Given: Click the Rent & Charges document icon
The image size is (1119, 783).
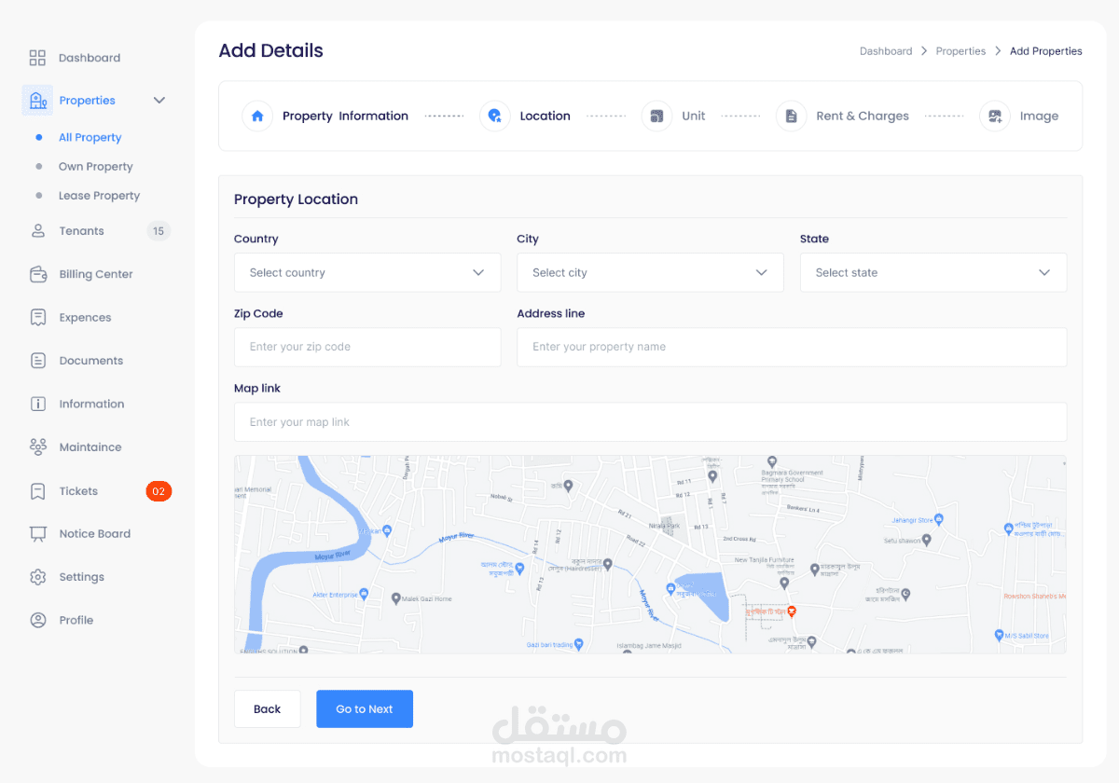Looking at the screenshot, I should tap(792, 116).
